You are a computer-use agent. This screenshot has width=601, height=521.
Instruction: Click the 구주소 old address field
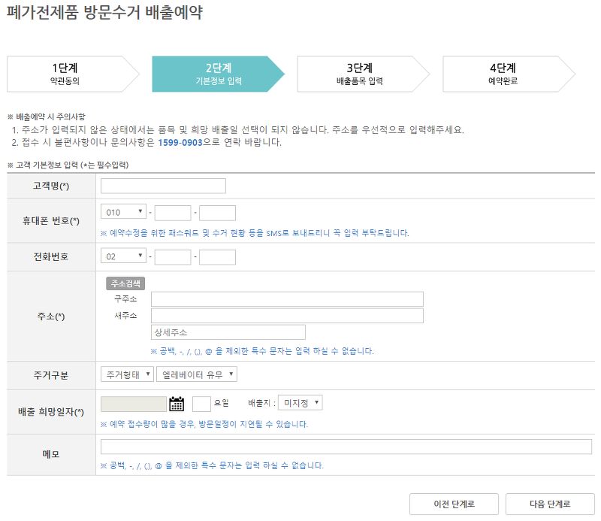point(285,300)
